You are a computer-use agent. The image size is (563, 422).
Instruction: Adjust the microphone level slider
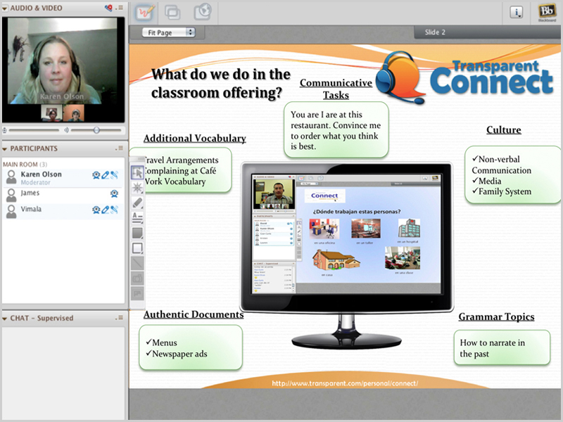click(34, 130)
